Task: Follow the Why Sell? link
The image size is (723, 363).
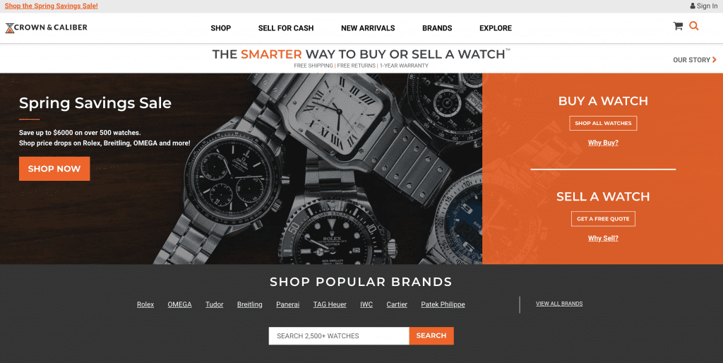Action: click(x=603, y=238)
